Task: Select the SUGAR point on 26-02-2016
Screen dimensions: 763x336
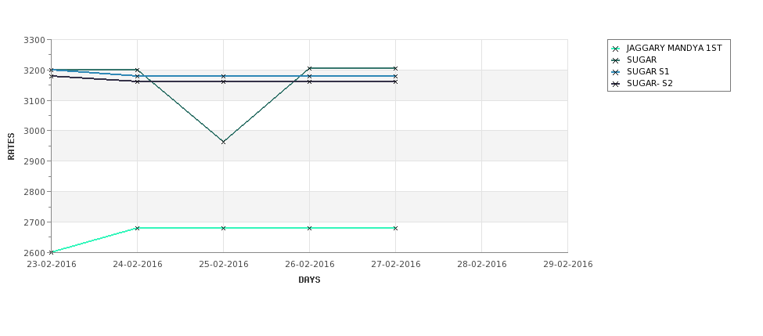Action: coord(309,68)
